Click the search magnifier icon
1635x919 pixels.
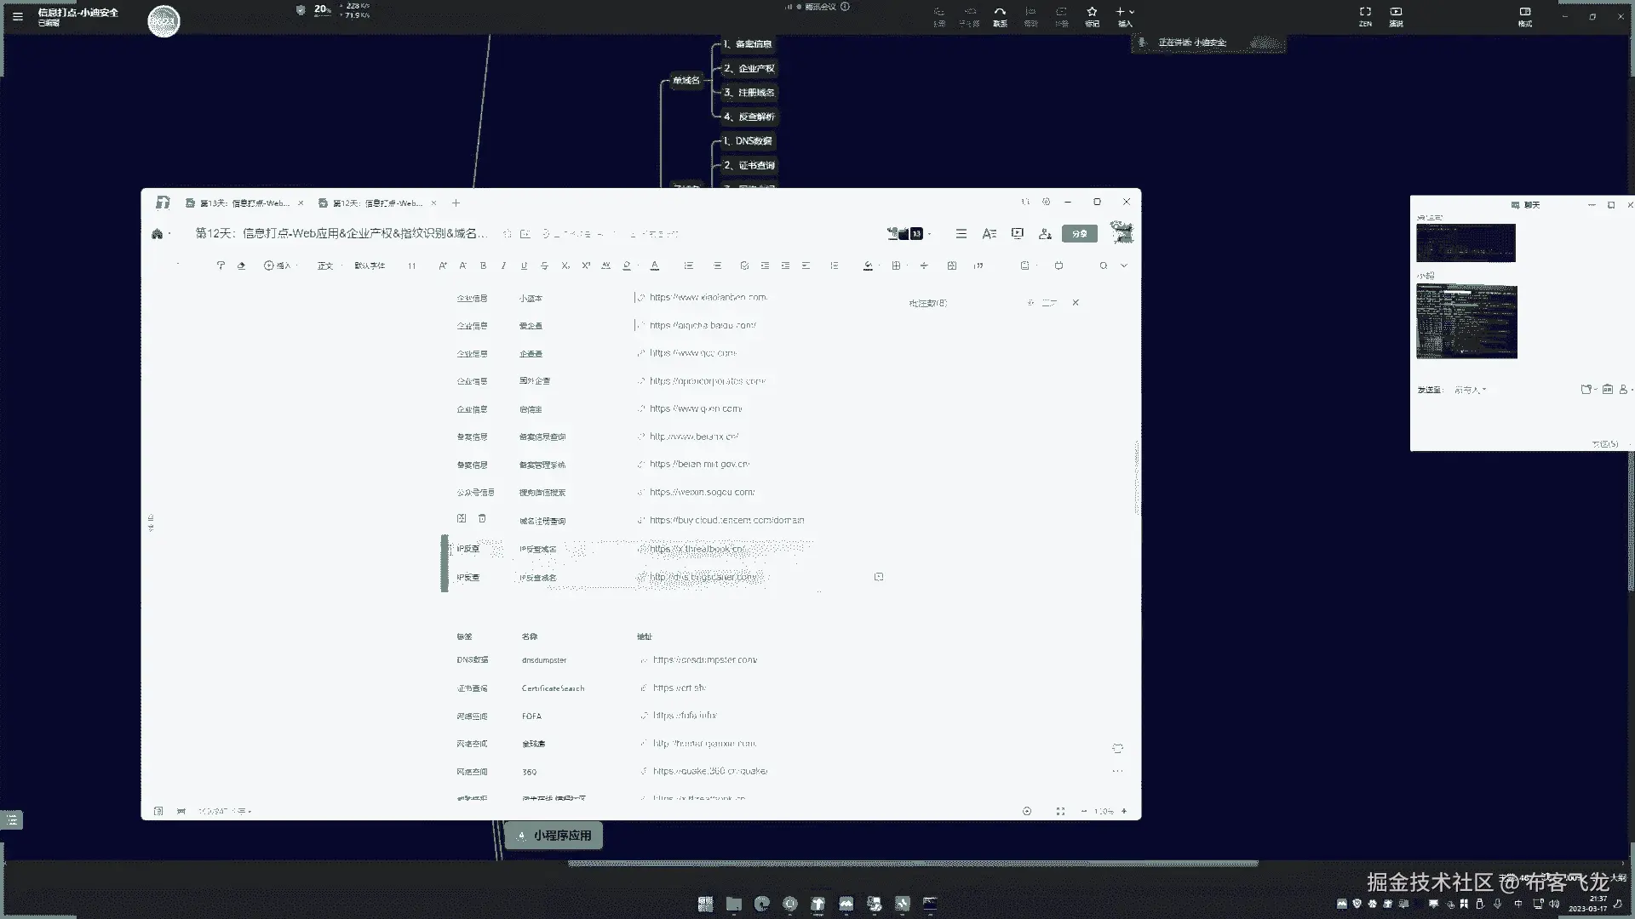[1103, 265]
